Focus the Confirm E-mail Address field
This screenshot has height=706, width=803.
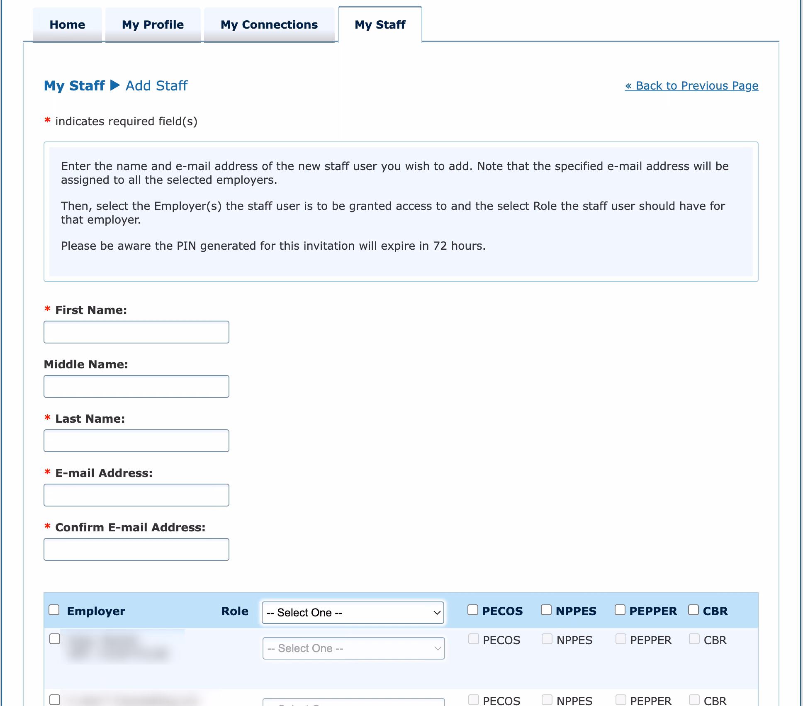click(x=136, y=549)
